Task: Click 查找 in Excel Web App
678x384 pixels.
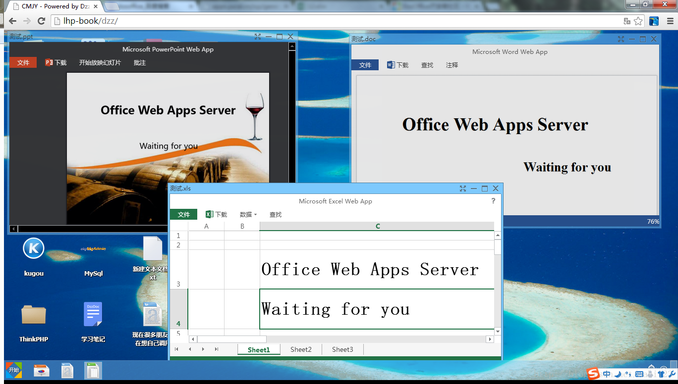Action: (x=276, y=214)
